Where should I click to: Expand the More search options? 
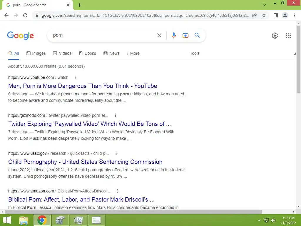pyautogui.click(x=133, y=53)
